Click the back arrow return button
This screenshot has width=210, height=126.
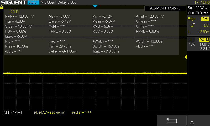coord(172,120)
